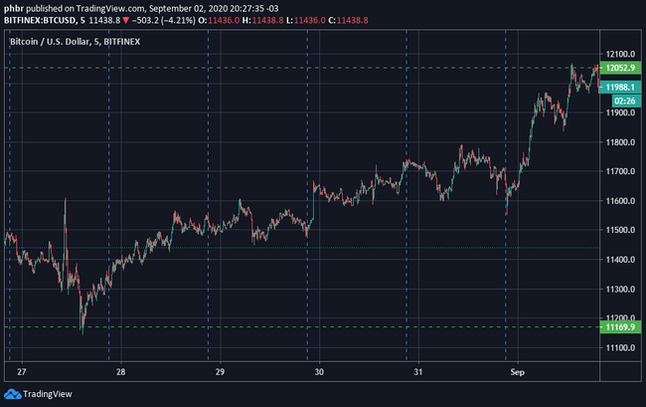
Task: Click the 12100.0 price axis label
Action: [x=620, y=54]
